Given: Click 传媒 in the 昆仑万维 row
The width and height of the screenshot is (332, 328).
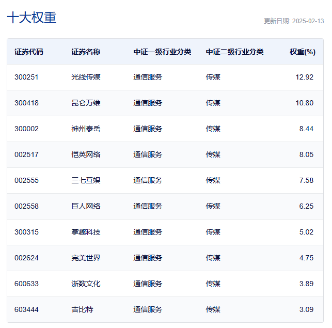Looking at the screenshot, I should (x=213, y=103).
